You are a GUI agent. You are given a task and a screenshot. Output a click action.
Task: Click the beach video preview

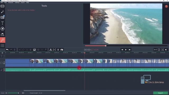(126, 24)
